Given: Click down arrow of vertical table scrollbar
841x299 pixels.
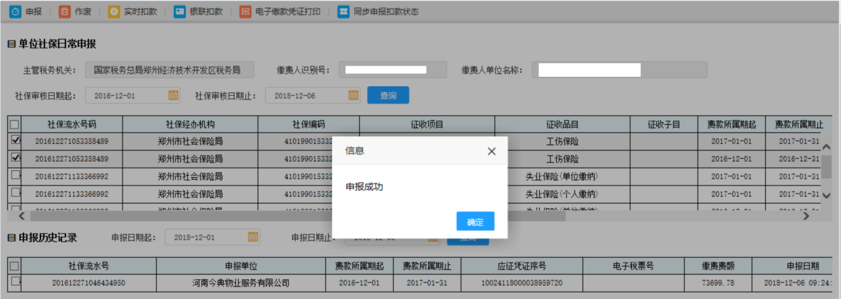Looking at the screenshot, I should pyautogui.click(x=826, y=196).
